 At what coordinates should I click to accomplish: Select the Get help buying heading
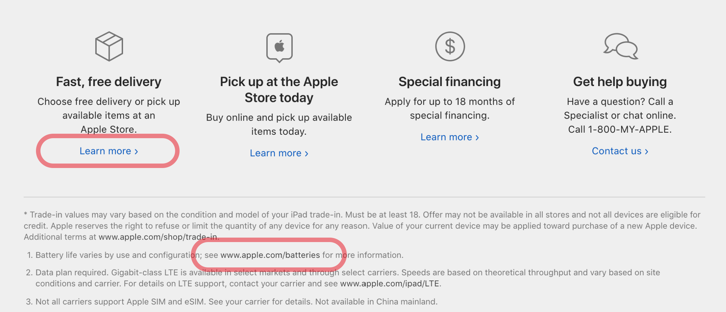620,82
